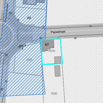Click the Papestraat street label
The width and height of the screenshot is (103, 103).
click(x=58, y=32)
